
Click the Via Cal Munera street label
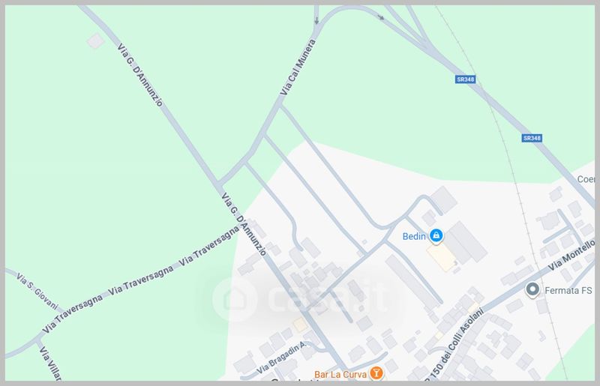[298, 67]
